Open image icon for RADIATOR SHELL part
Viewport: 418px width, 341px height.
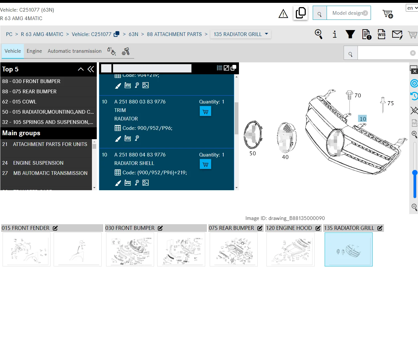click(x=146, y=183)
